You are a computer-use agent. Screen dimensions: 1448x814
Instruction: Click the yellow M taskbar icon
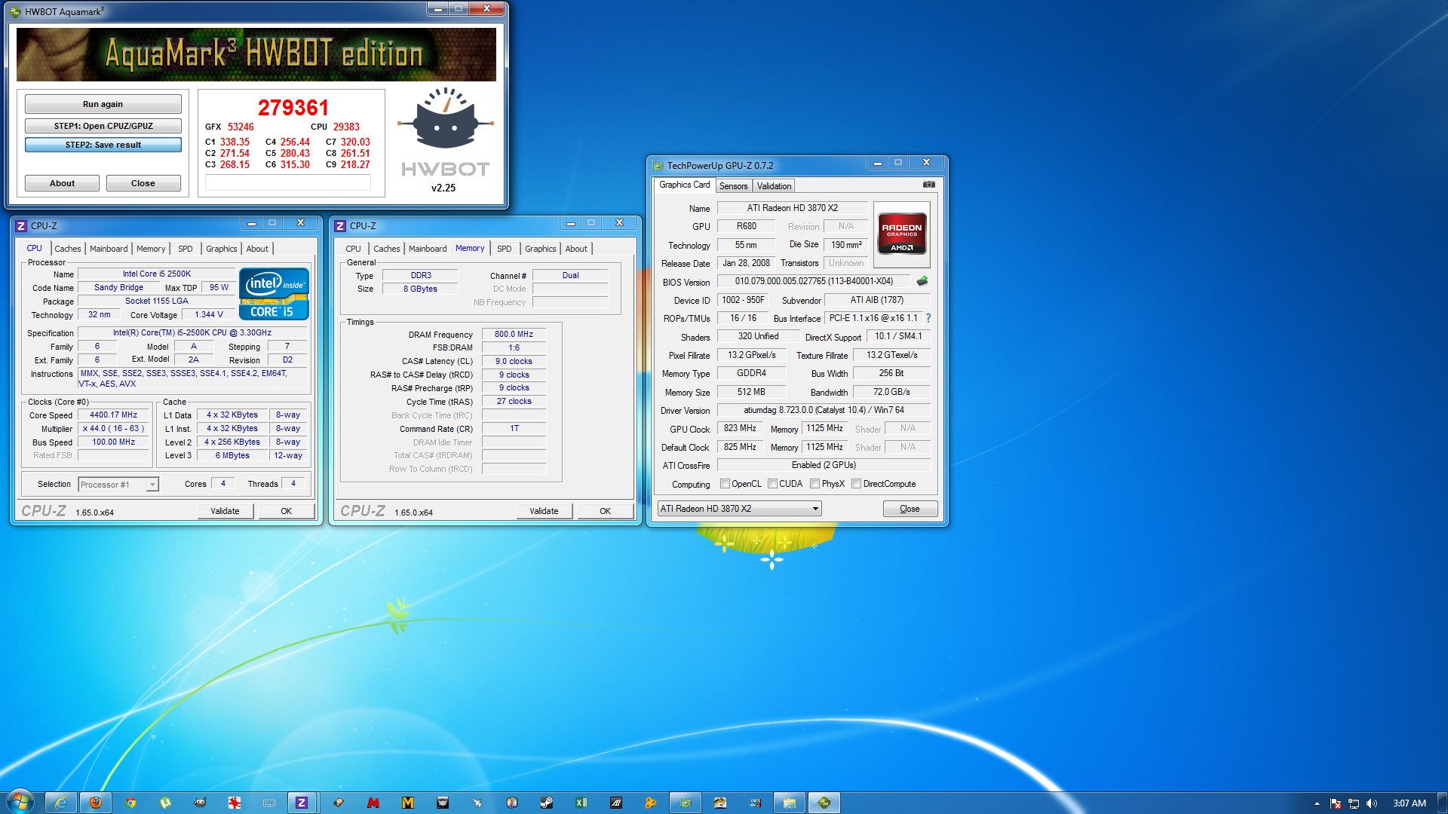[x=408, y=803]
